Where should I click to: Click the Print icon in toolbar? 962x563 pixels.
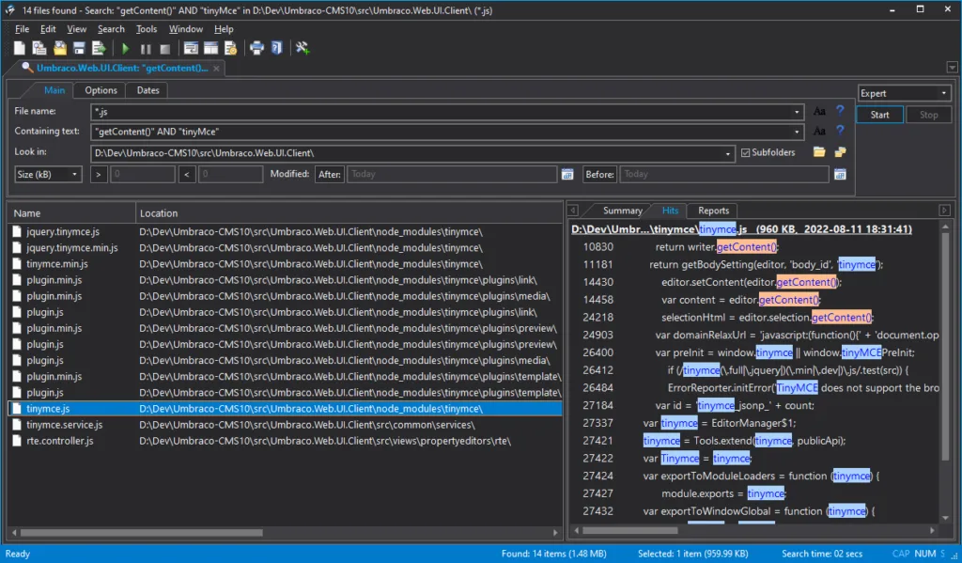(x=256, y=48)
